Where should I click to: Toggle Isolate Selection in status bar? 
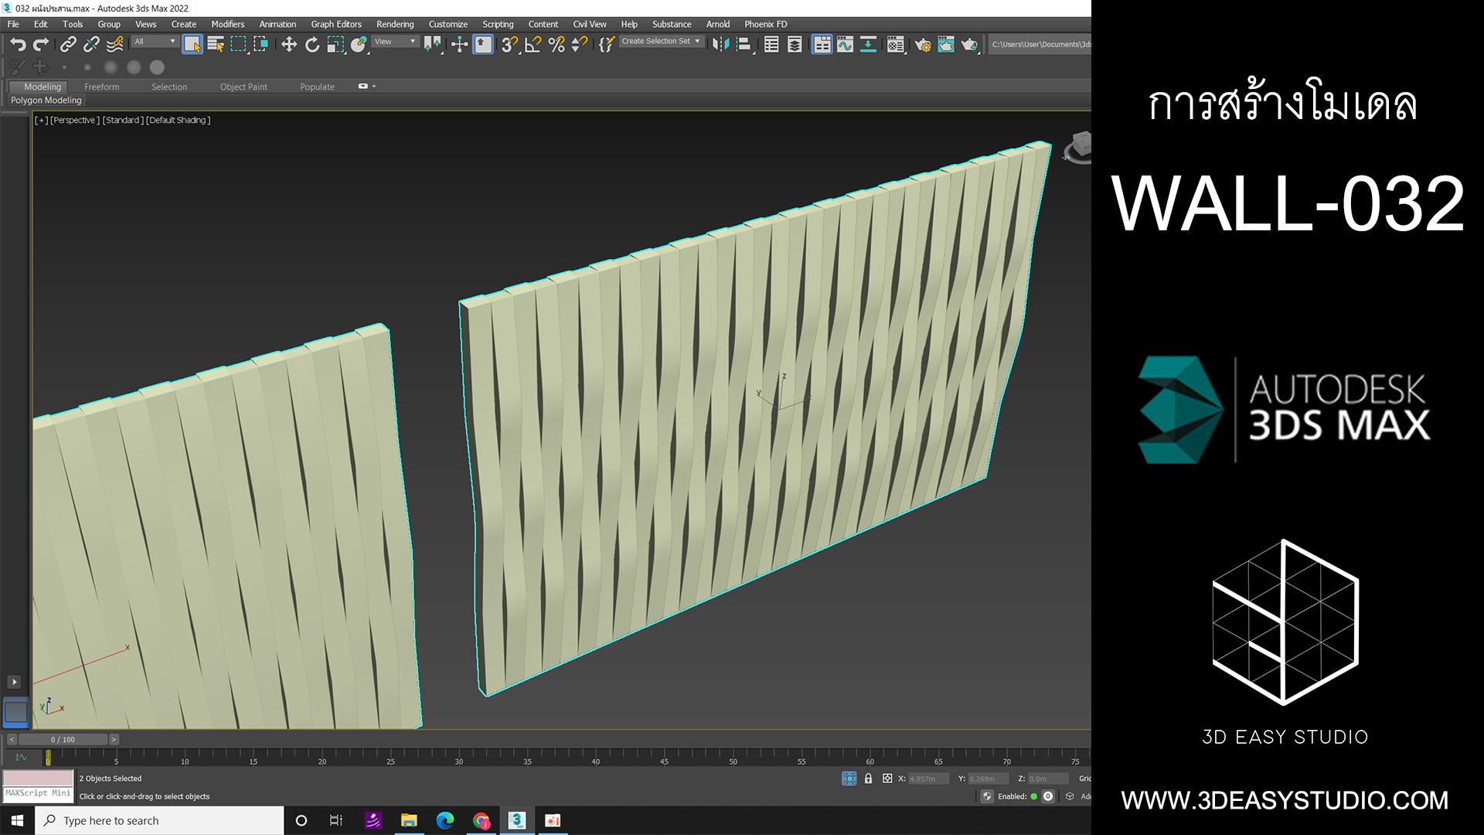(849, 779)
